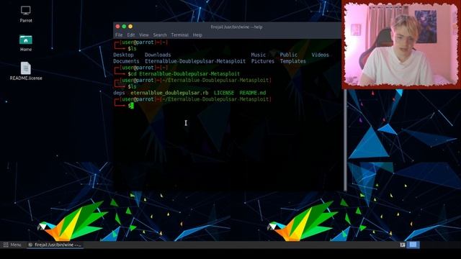The height and width of the screenshot is (259, 461).
Task: Click 'Public' in the ls output
Action: [x=288, y=55]
